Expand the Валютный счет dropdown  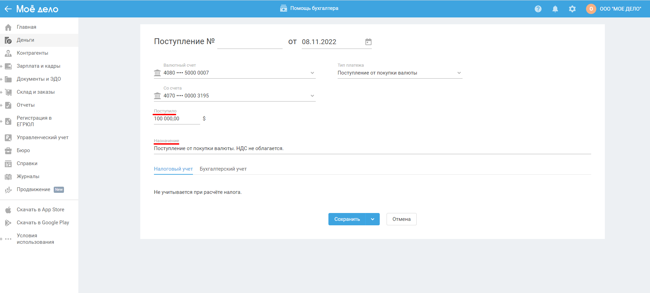(312, 73)
